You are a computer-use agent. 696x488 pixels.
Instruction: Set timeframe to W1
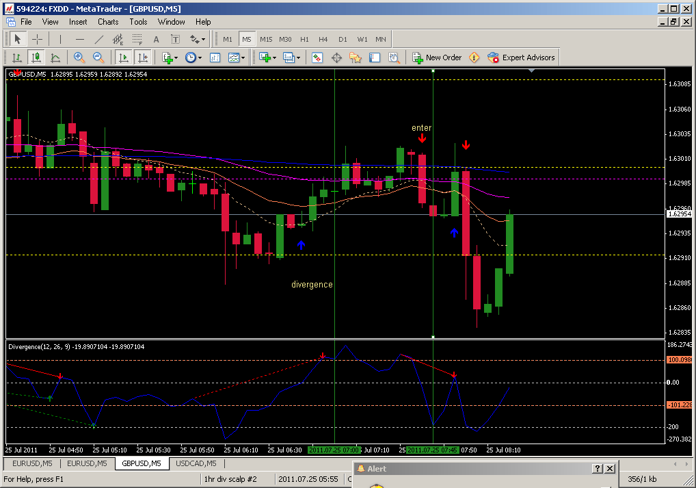pyautogui.click(x=362, y=39)
